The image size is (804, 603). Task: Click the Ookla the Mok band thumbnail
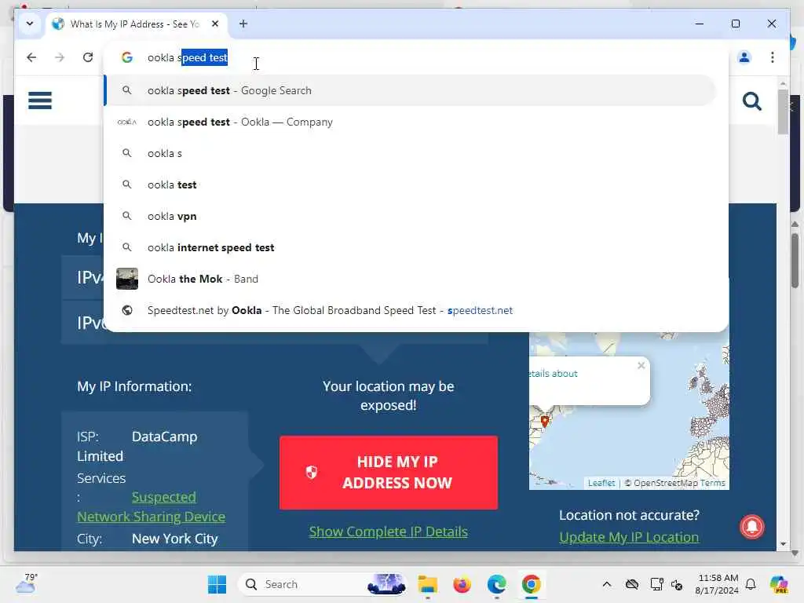(x=126, y=279)
